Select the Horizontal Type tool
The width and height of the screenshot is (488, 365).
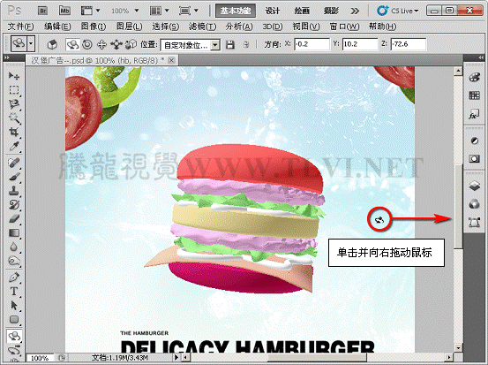click(x=13, y=291)
